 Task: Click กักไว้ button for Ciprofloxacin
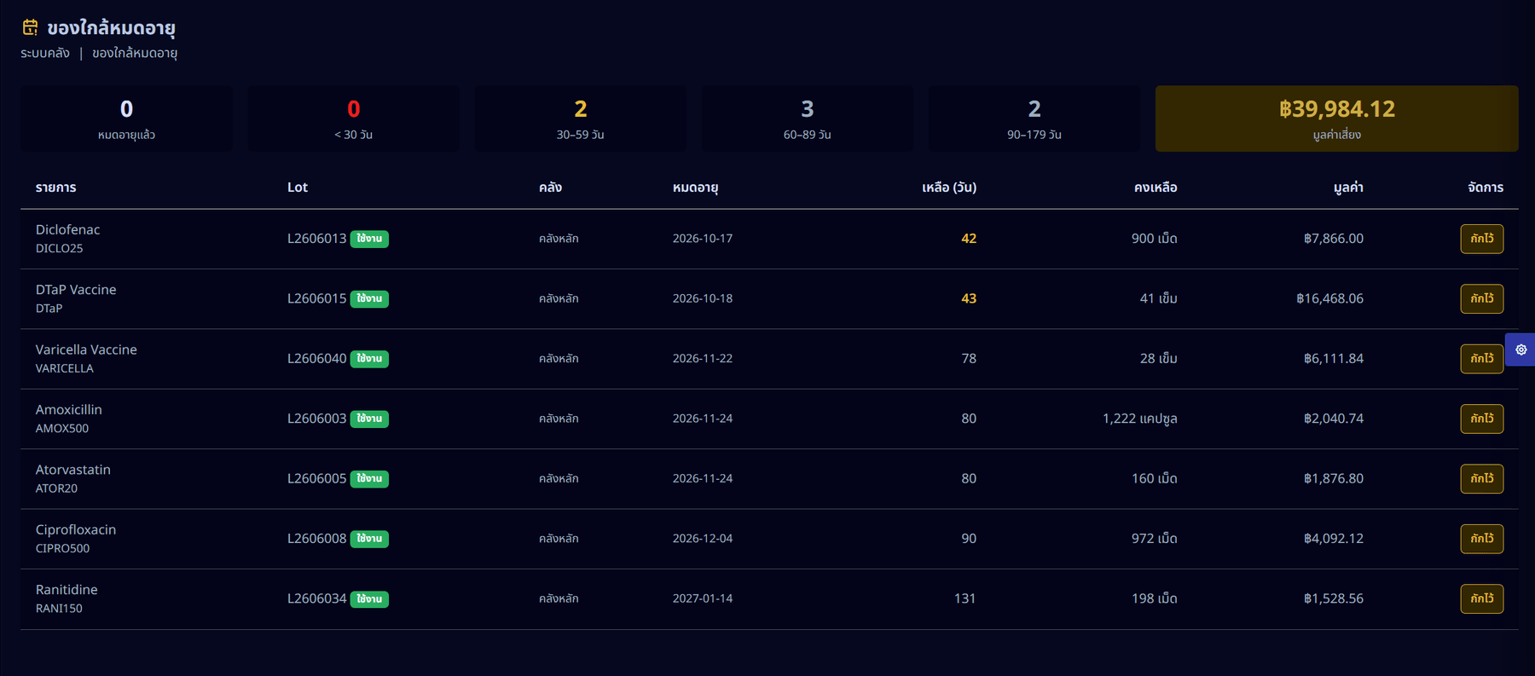point(1481,539)
